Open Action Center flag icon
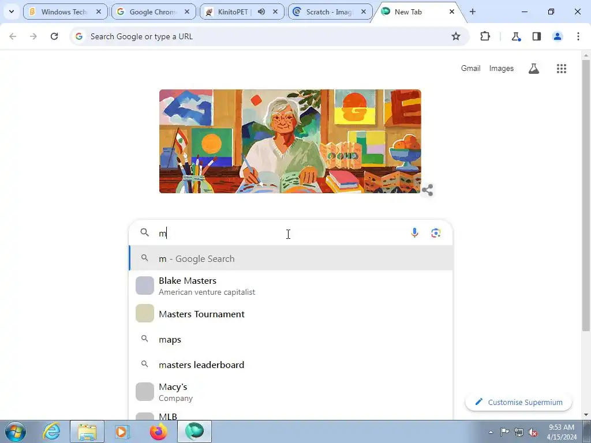Image resolution: width=591 pixels, height=443 pixels. (x=504, y=432)
